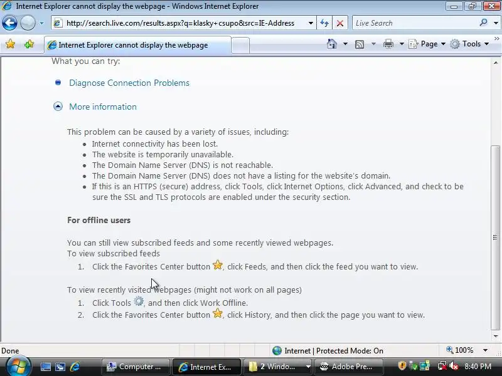Screen dimensions: 502x376
Task: Open the recent pages dropdown beside Forward
Action: coord(41,23)
